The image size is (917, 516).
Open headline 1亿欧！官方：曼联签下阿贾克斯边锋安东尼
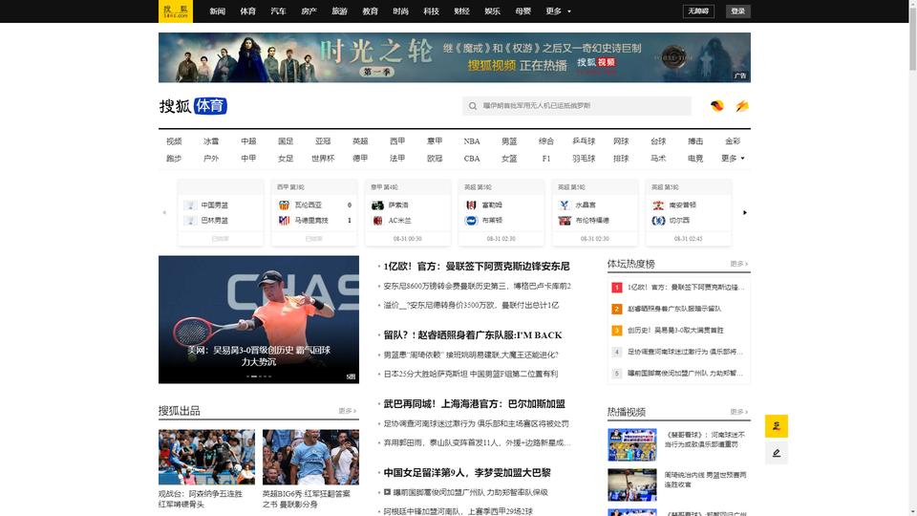pos(476,267)
